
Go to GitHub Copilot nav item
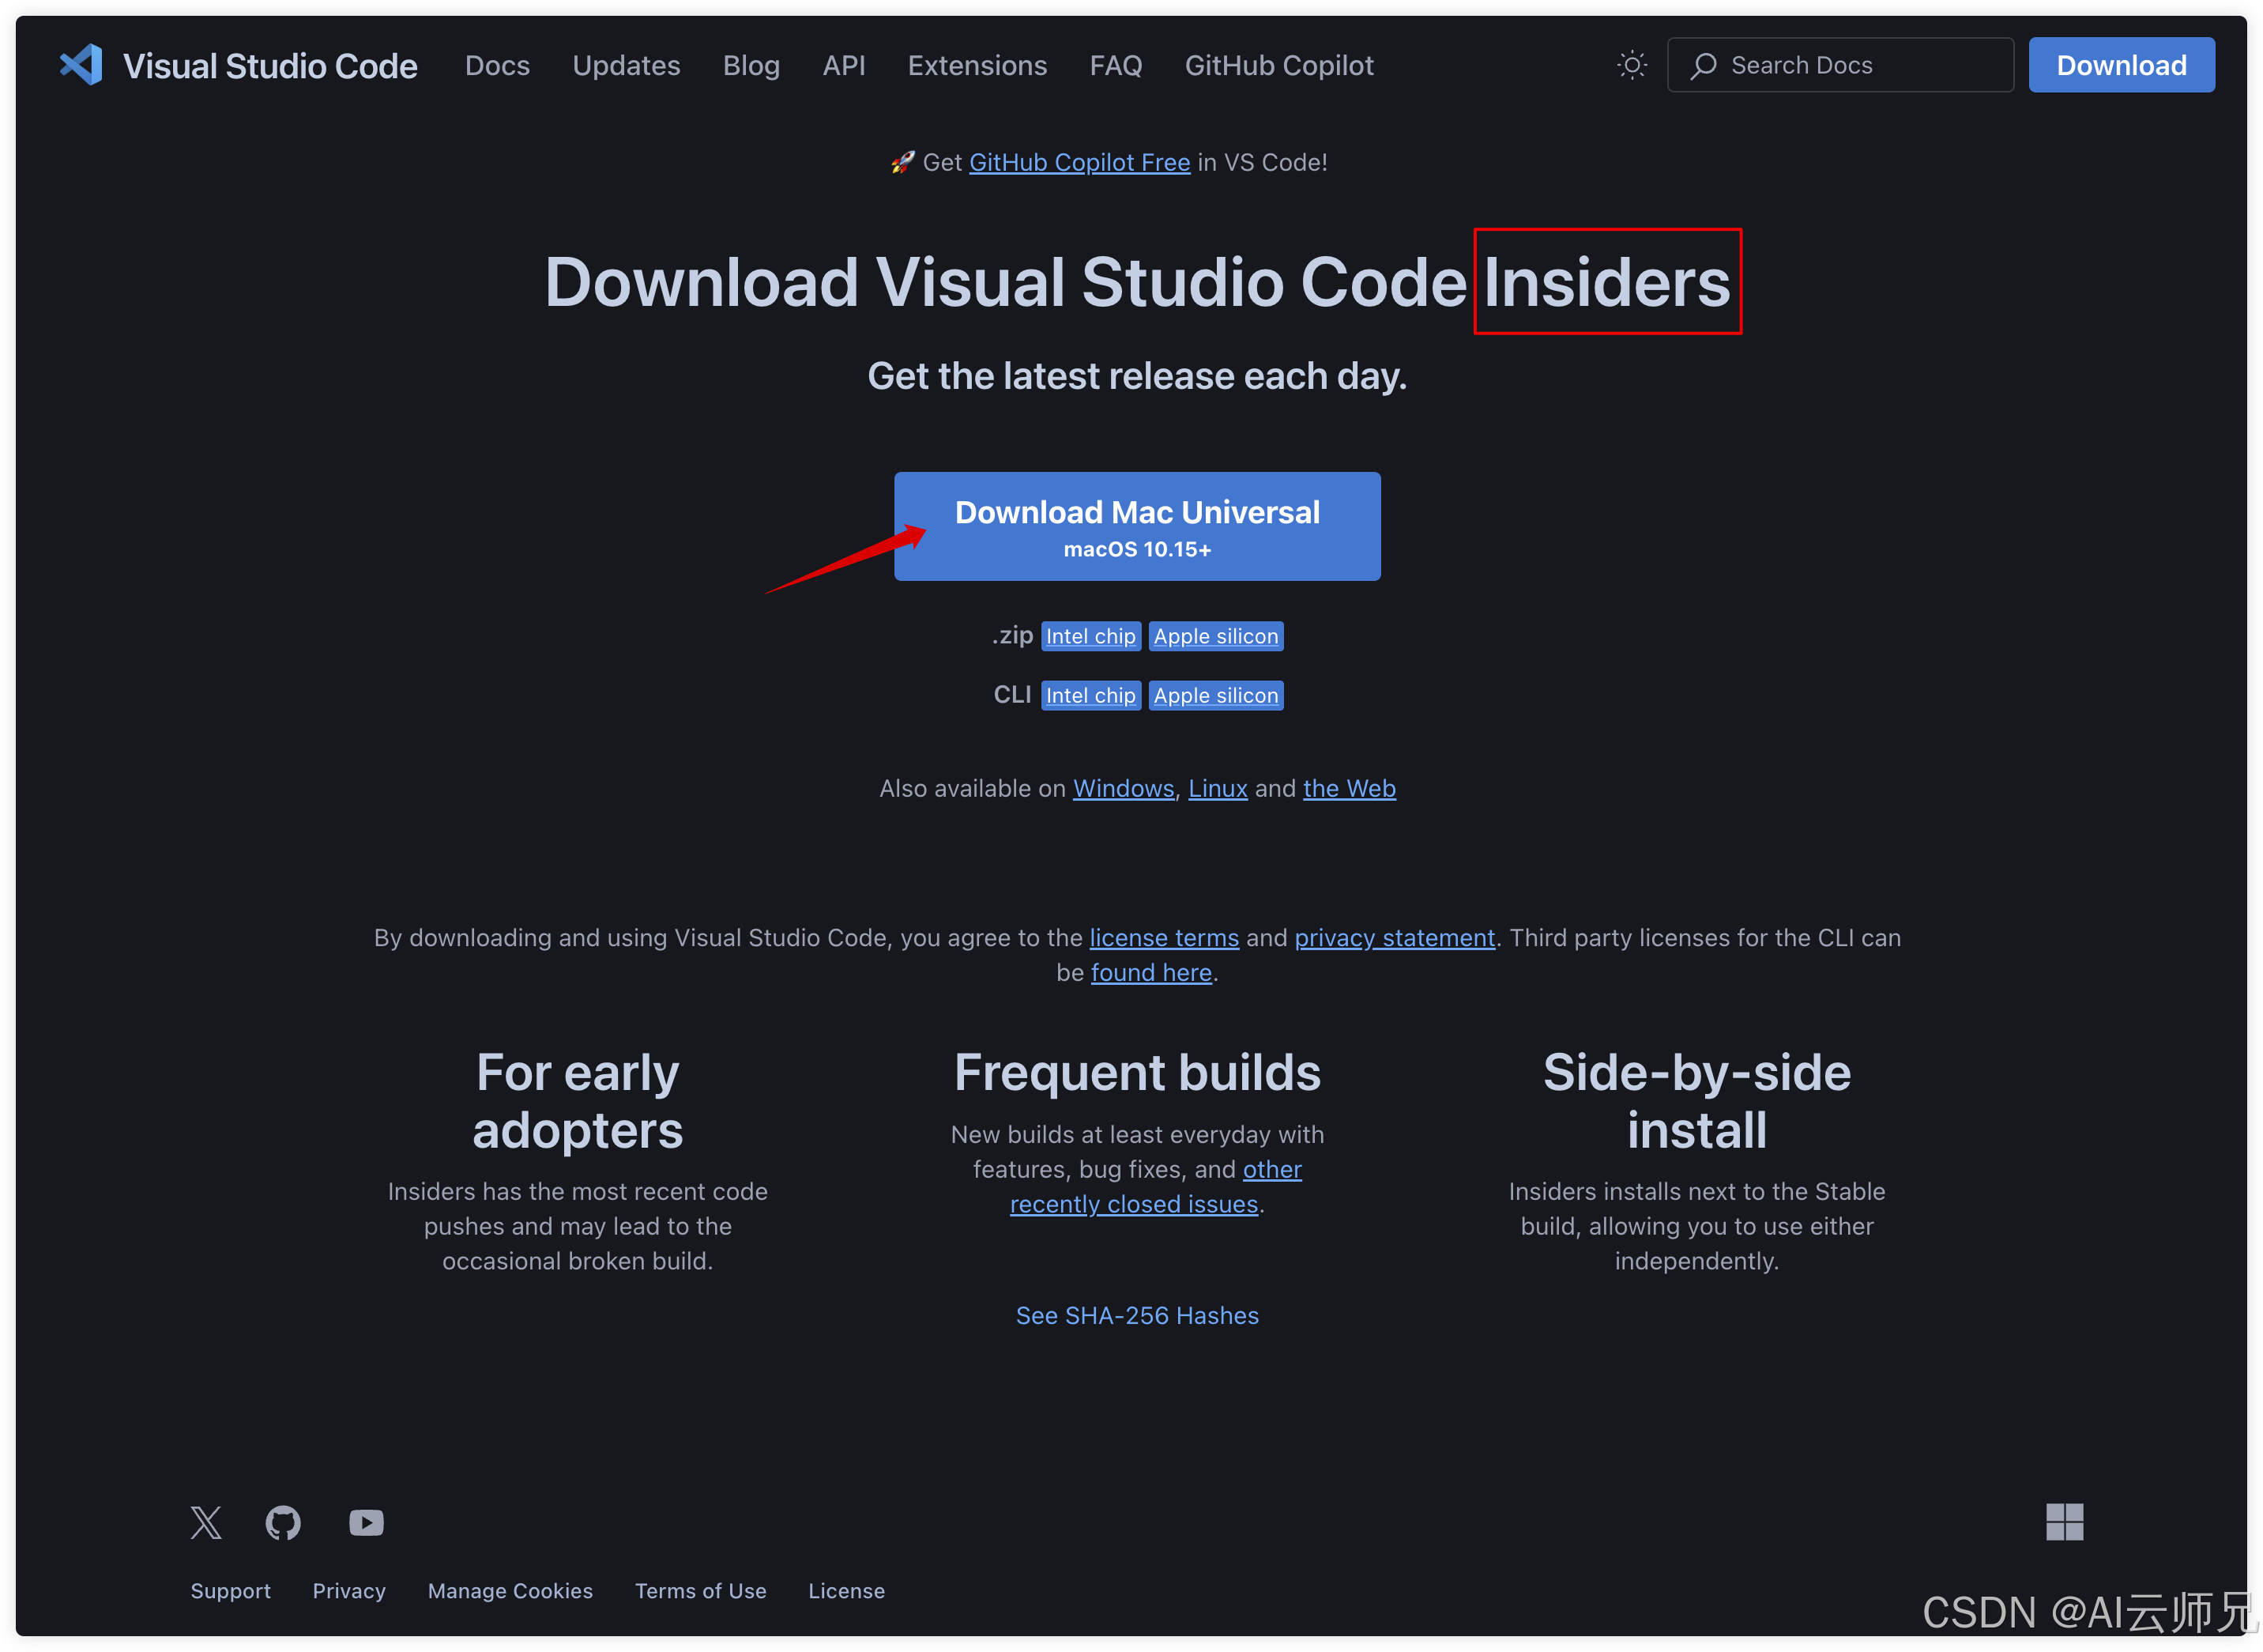pyautogui.click(x=1278, y=65)
